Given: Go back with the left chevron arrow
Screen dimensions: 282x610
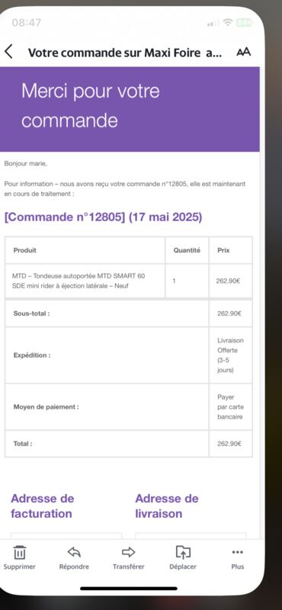Looking at the screenshot, I should tap(8, 51).
